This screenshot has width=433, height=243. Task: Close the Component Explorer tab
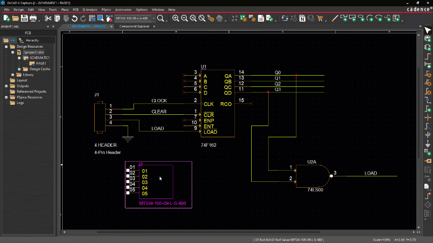(154, 27)
